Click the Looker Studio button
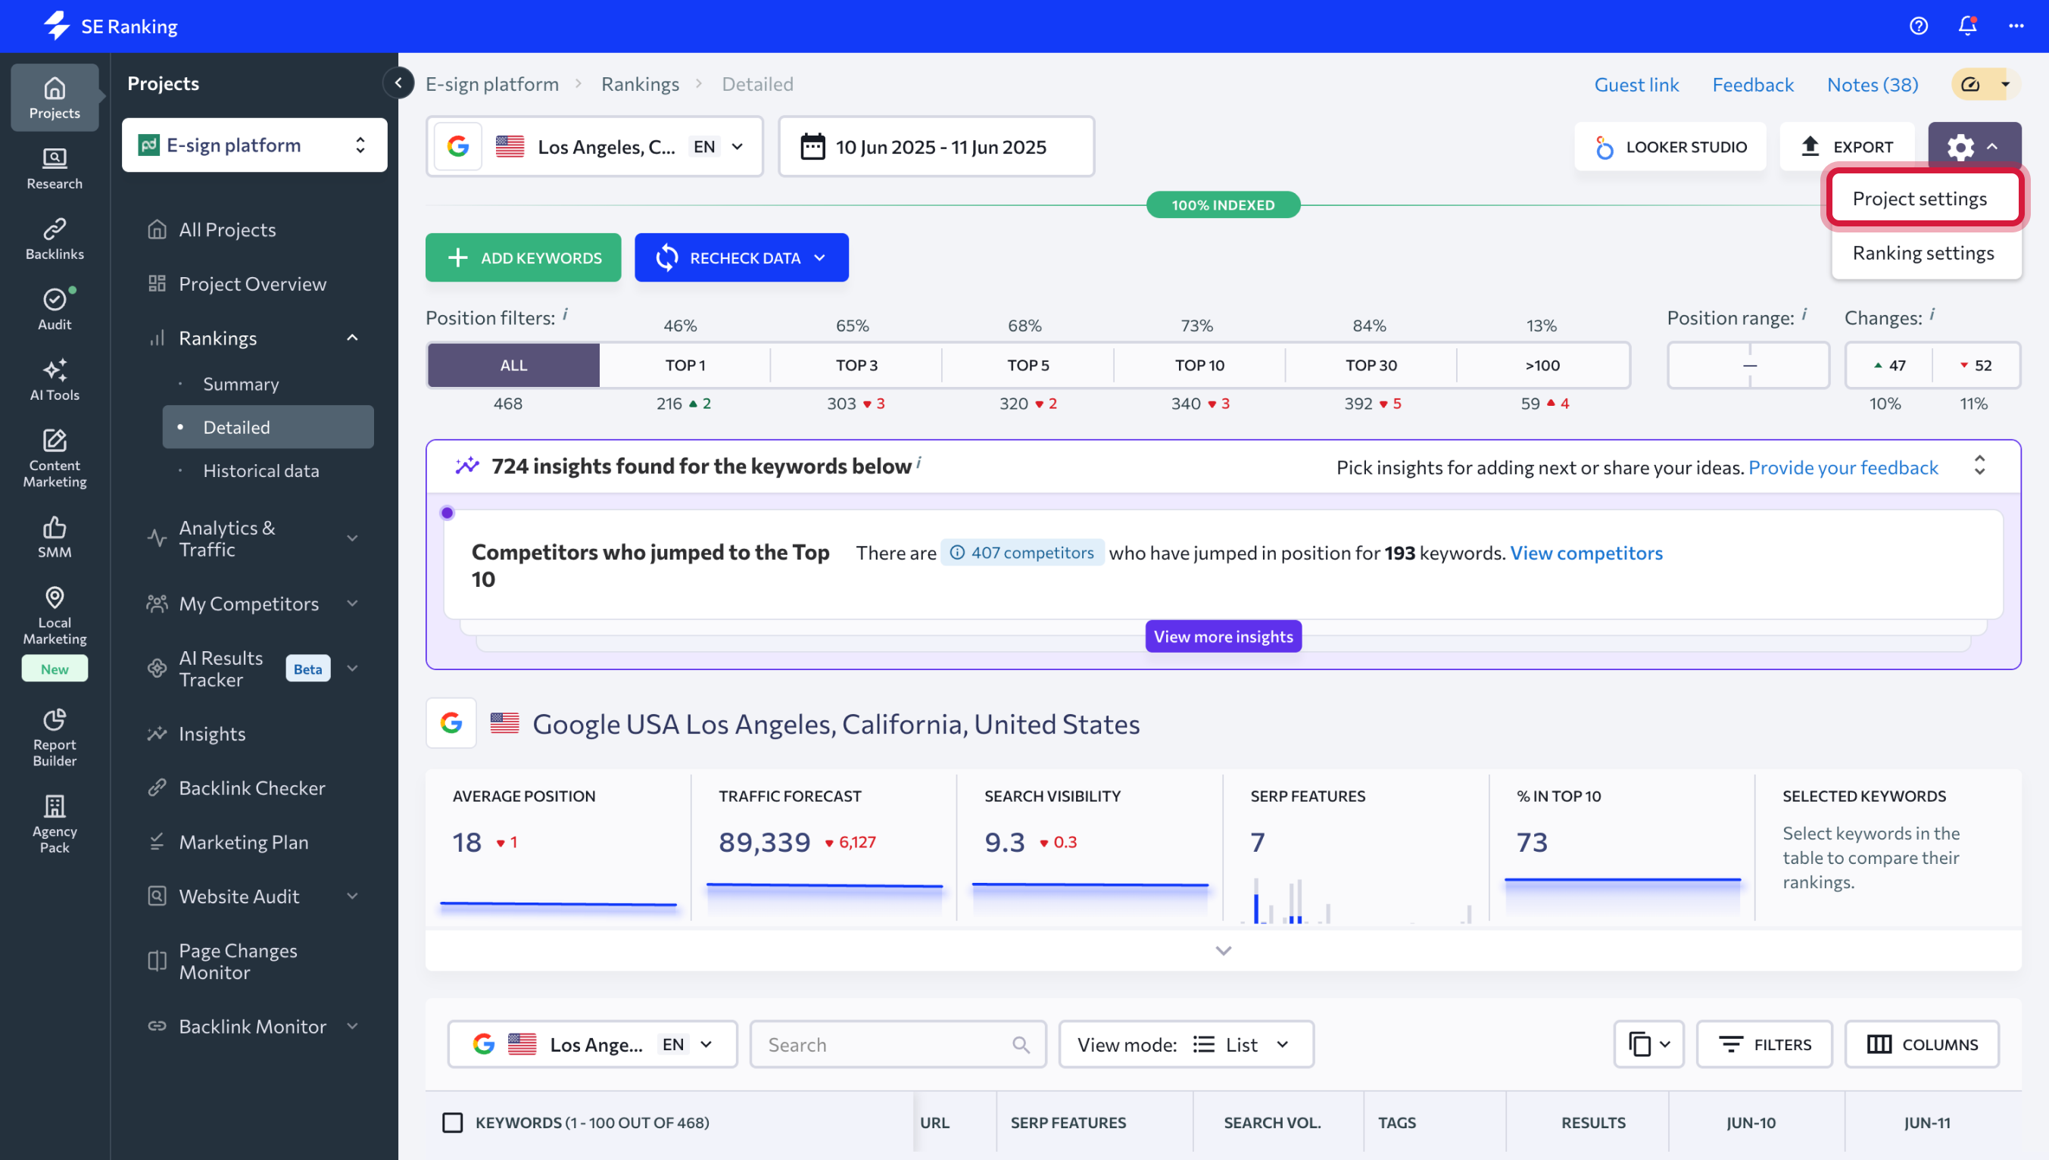This screenshot has width=2049, height=1160. (x=1670, y=147)
